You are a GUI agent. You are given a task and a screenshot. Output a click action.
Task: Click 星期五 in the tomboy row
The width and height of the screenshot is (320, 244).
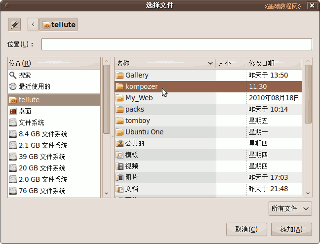(258, 121)
